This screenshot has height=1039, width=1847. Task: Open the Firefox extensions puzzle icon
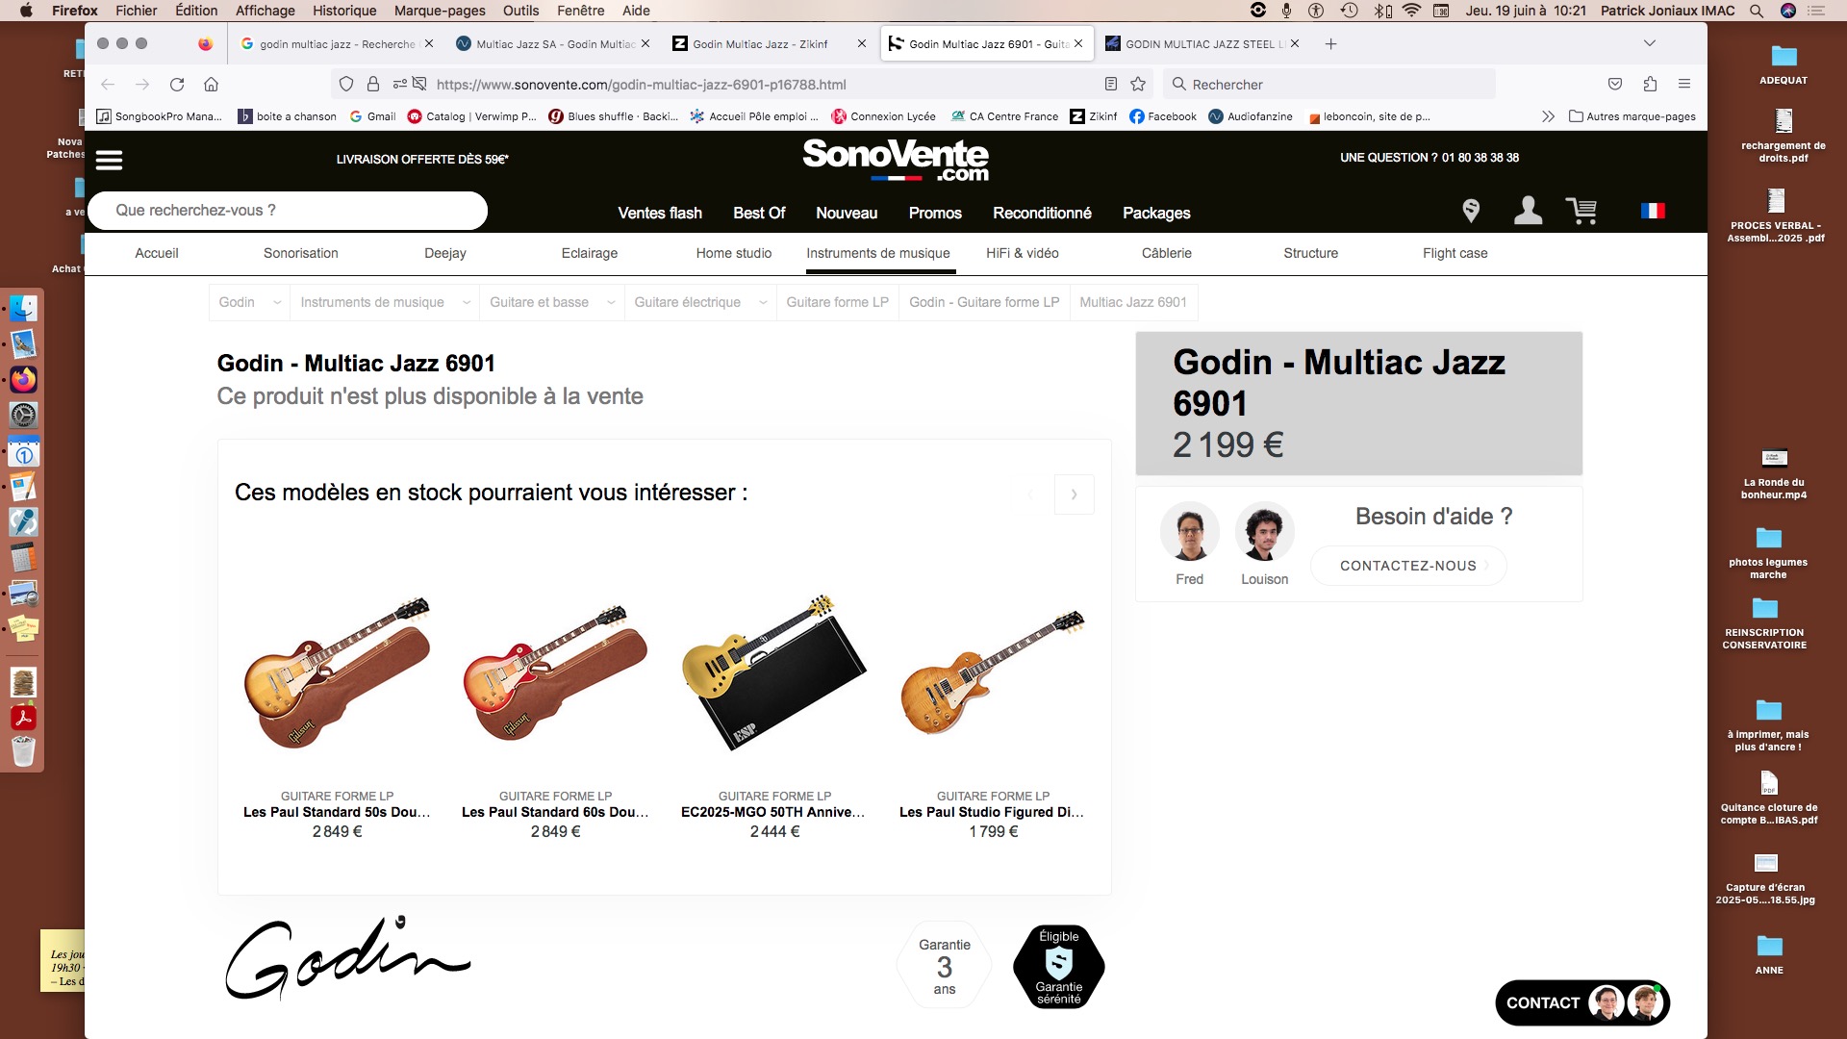pyautogui.click(x=1650, y=85)
